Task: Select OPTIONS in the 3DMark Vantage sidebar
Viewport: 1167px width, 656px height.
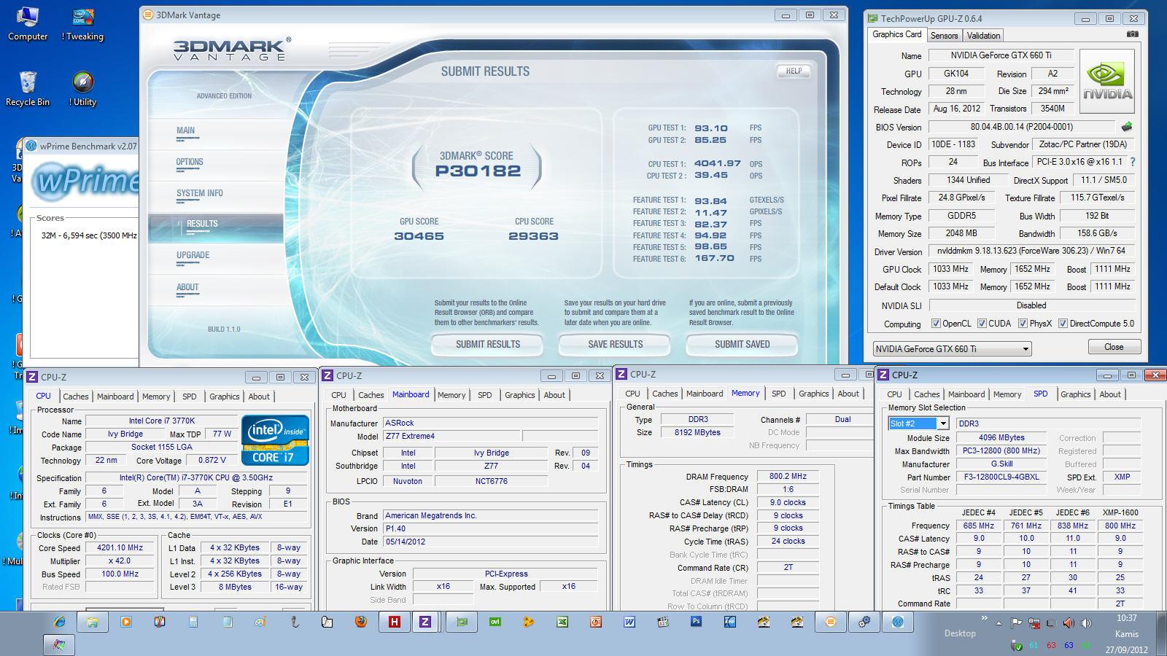Action: [190, 163]
